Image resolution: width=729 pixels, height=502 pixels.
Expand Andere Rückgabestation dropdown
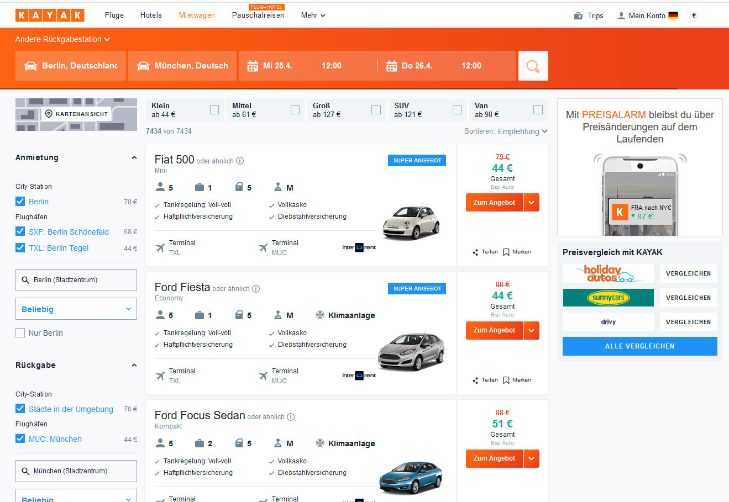point(62,39)
